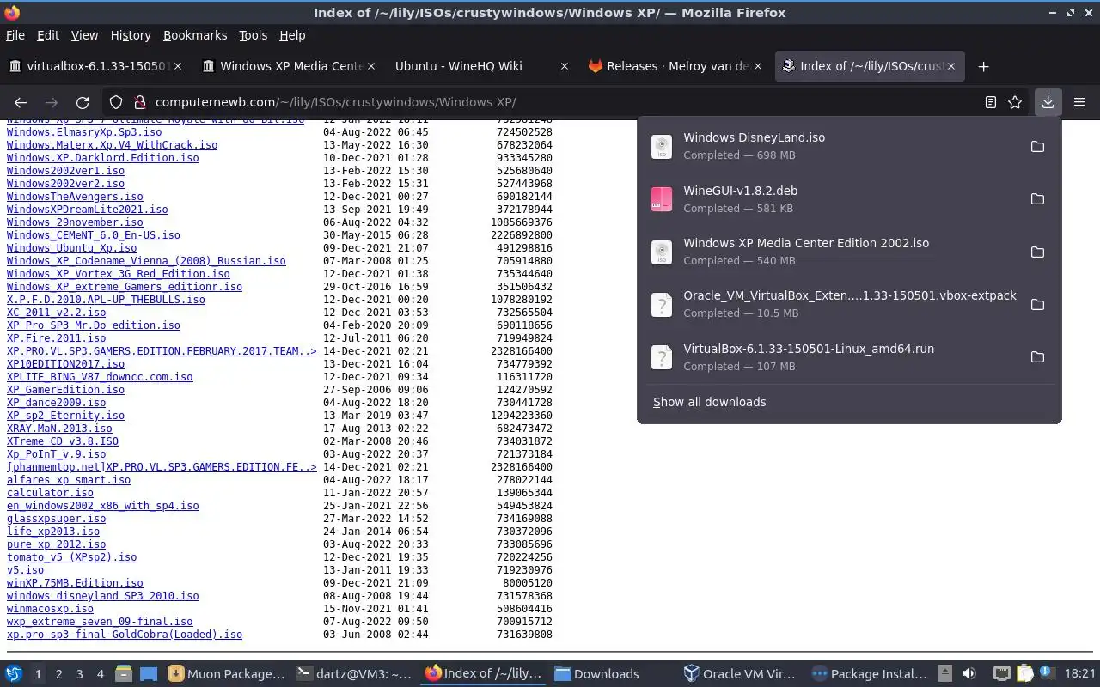Open the Help menu

pyautogui.click(x=292, y=35)
